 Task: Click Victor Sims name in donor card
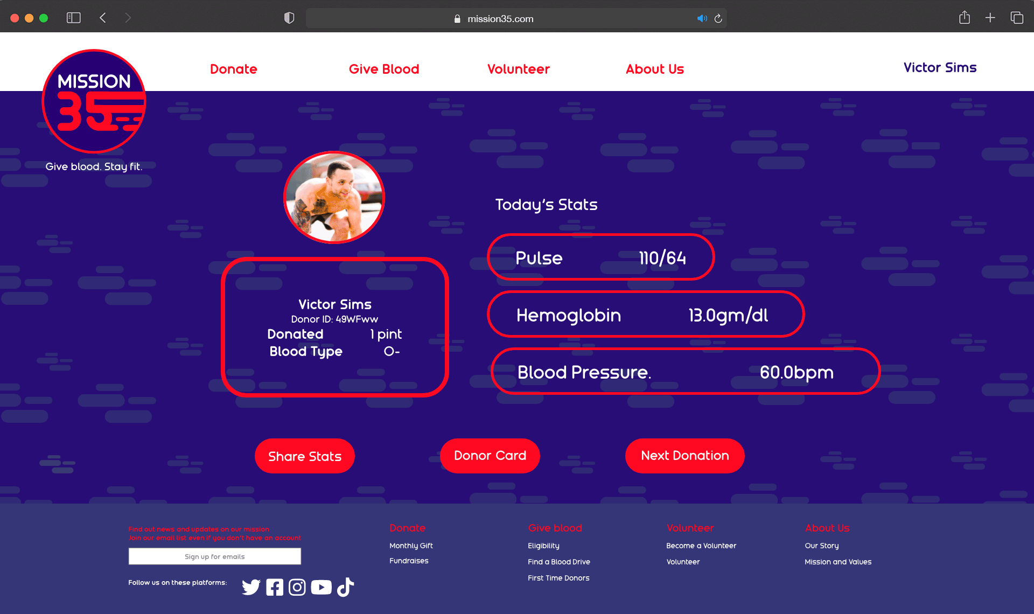335,304
